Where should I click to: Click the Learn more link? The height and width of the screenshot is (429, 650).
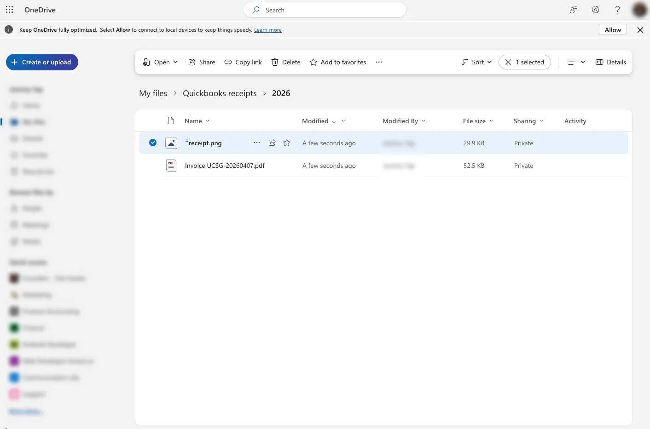pyautogui.click(x=268, y=30)
